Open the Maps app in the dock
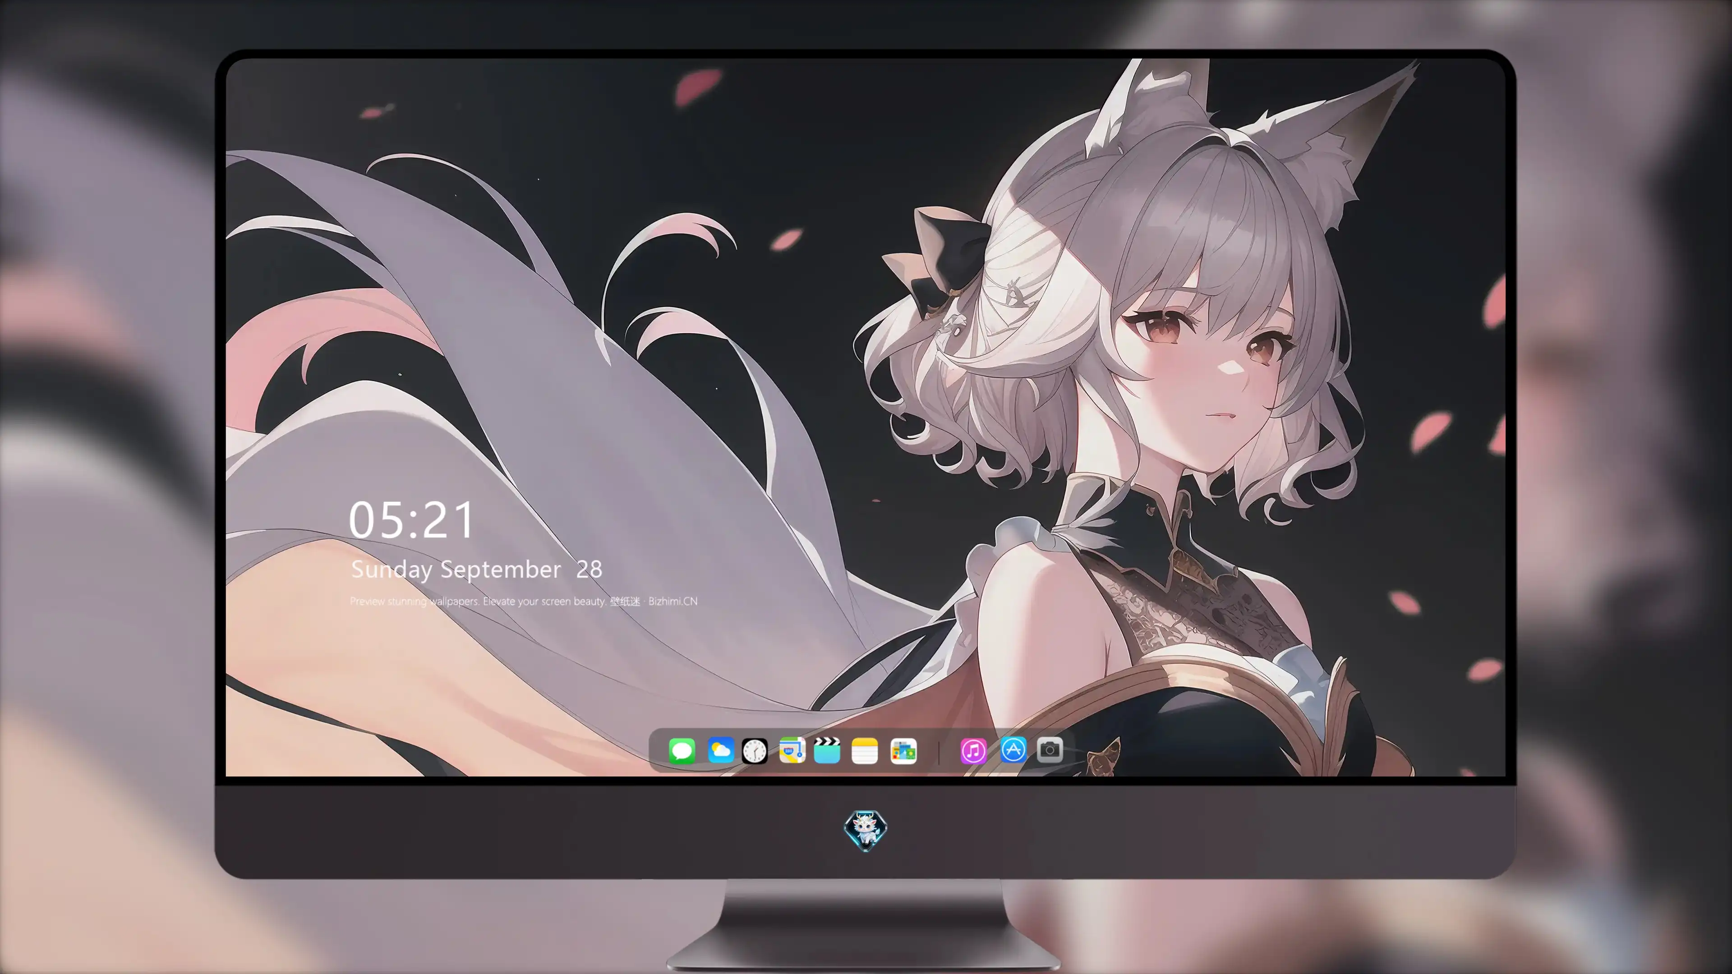Screen dimensions: 1732x974 [x=792, y=750]
